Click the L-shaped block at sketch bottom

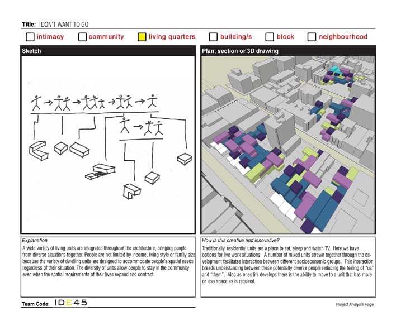[131, 192]
